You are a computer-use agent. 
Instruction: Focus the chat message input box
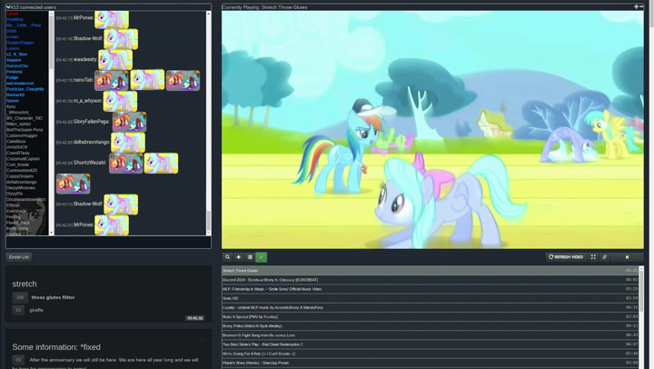[x=108, y=242]
